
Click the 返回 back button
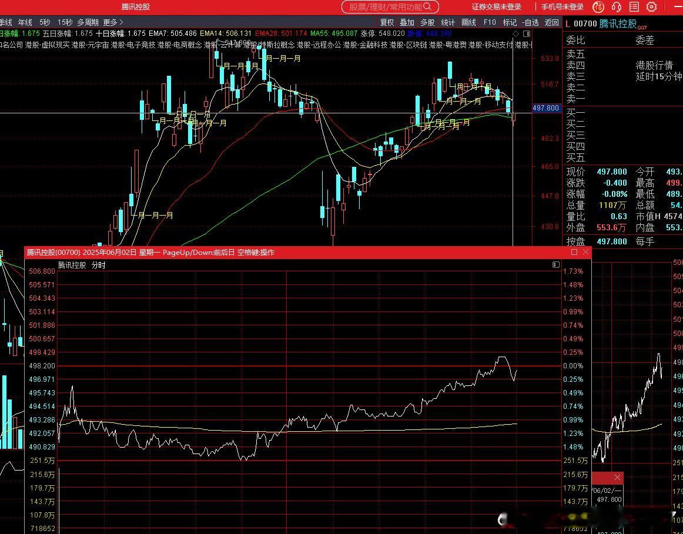[551, 22]
